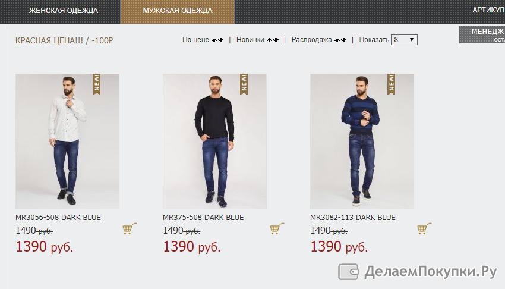Open the black sweater product thumbnail
Screen dimensions: 505x289
(214, 142)
